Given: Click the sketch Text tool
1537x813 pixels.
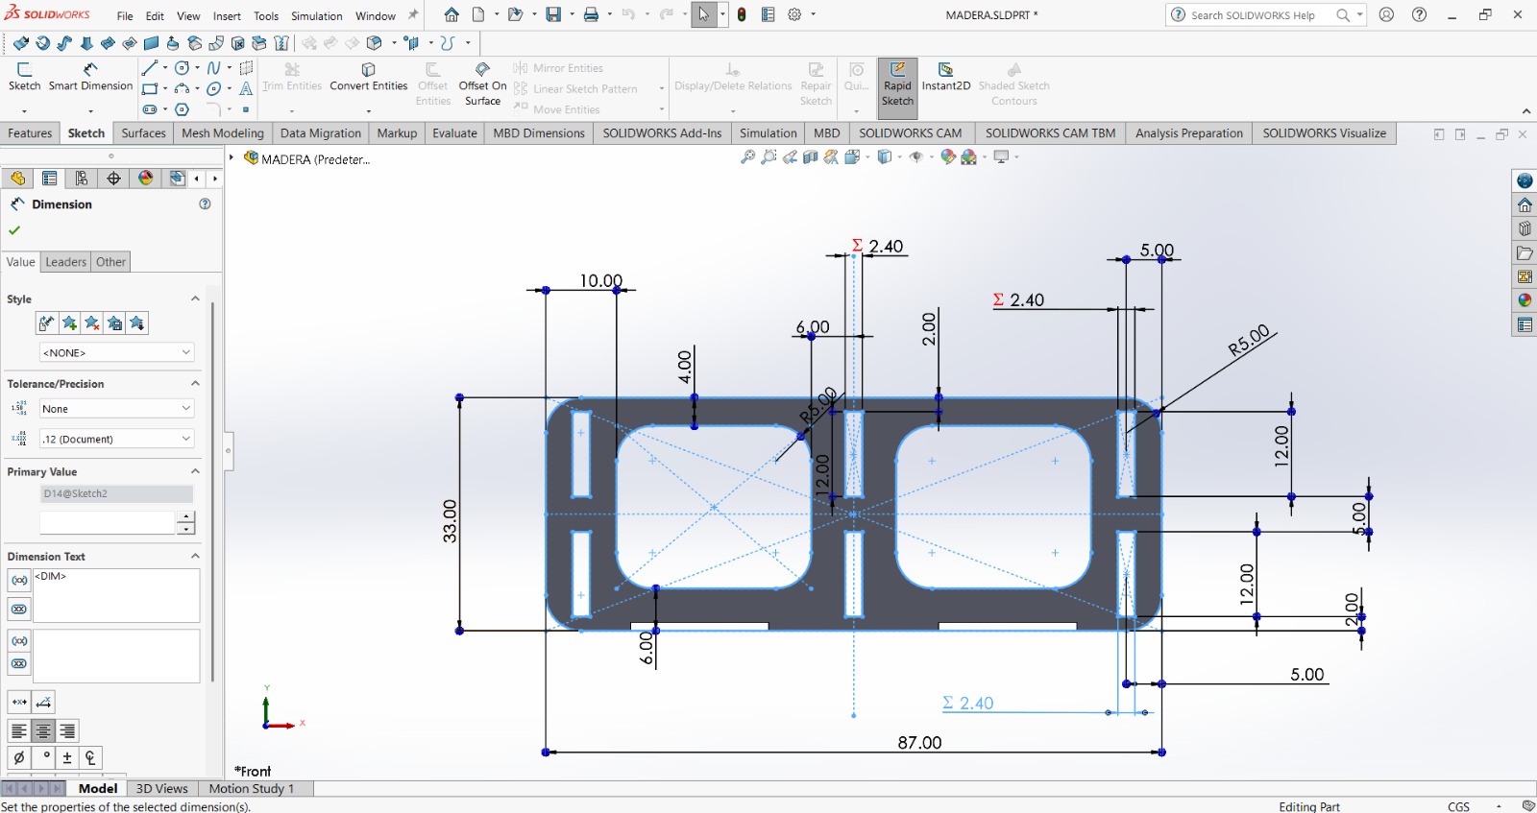Looking at the screenshot, I should (x=246, y=89).
